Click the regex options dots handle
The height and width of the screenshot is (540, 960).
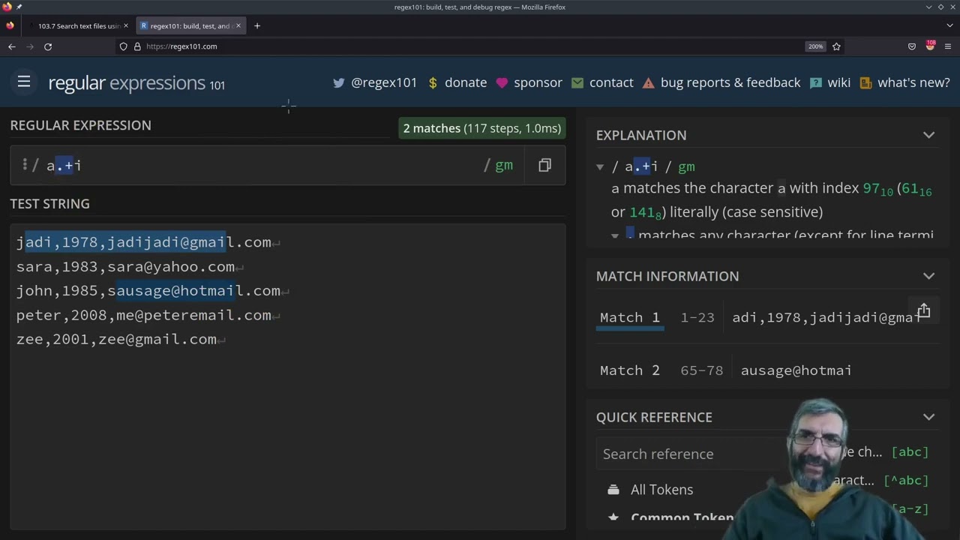point(25,164)
